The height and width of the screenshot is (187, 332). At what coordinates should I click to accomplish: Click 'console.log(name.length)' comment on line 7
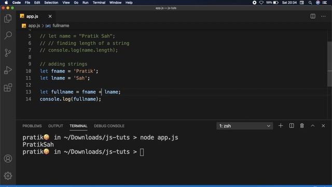coord(83,50)
